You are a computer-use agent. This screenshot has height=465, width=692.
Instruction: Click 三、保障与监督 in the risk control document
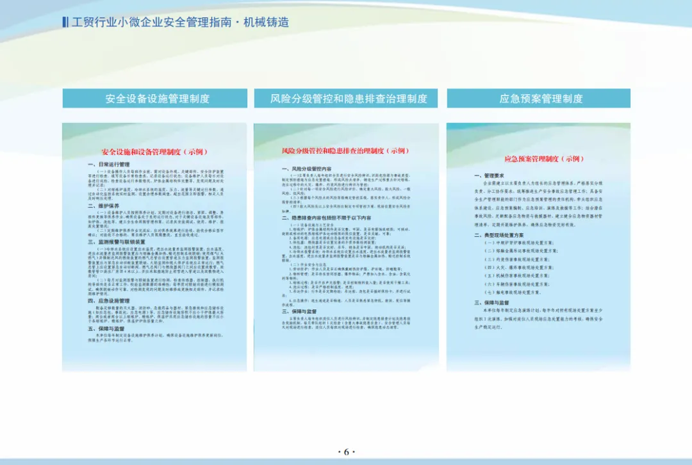pos(299,311)
